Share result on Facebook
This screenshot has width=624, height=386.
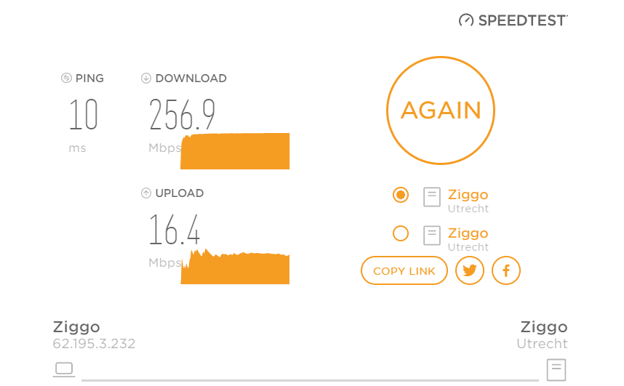[x=506, y=271]
